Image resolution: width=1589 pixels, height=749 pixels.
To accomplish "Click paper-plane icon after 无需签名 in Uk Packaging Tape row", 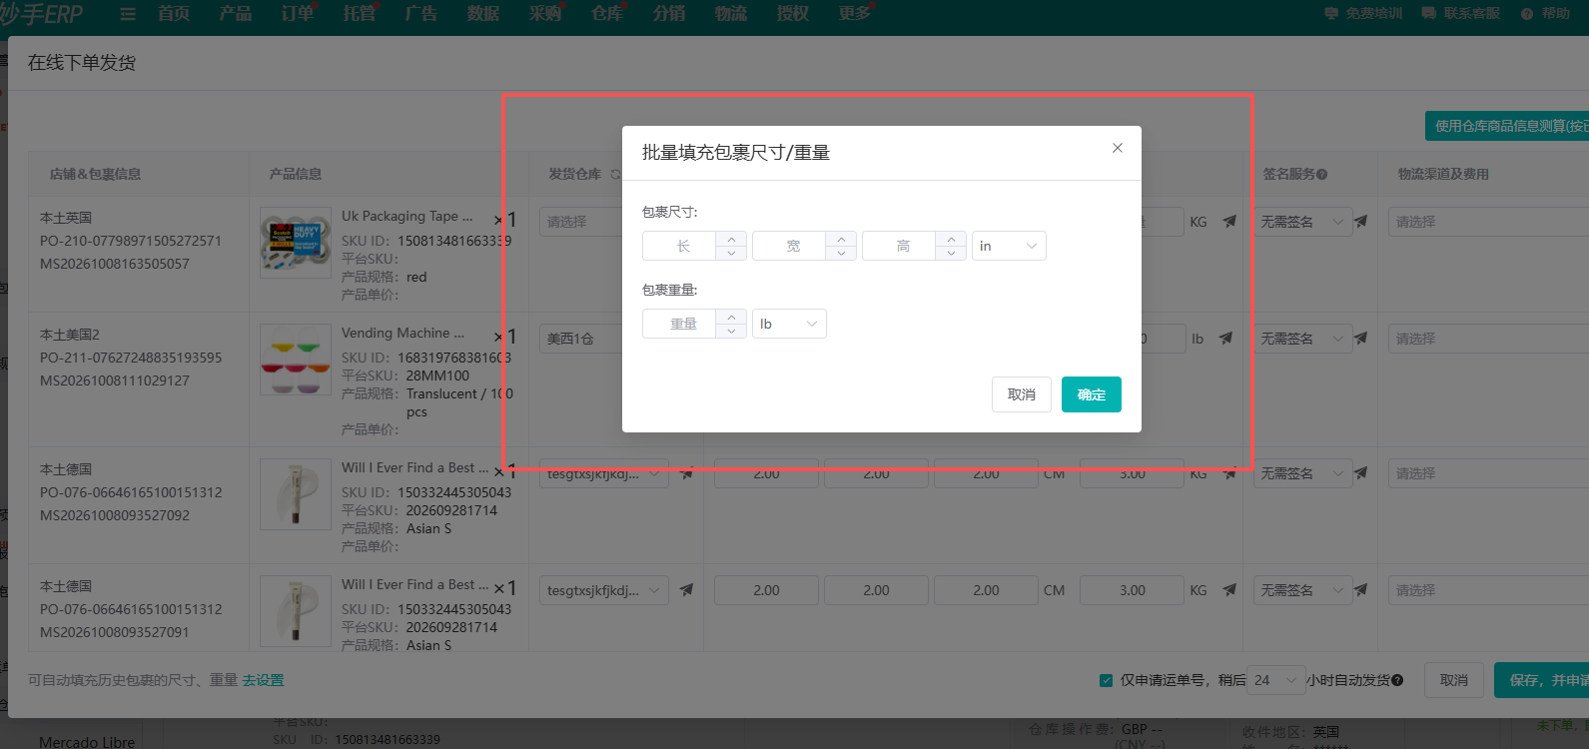I will click(x=1360, y=222).
